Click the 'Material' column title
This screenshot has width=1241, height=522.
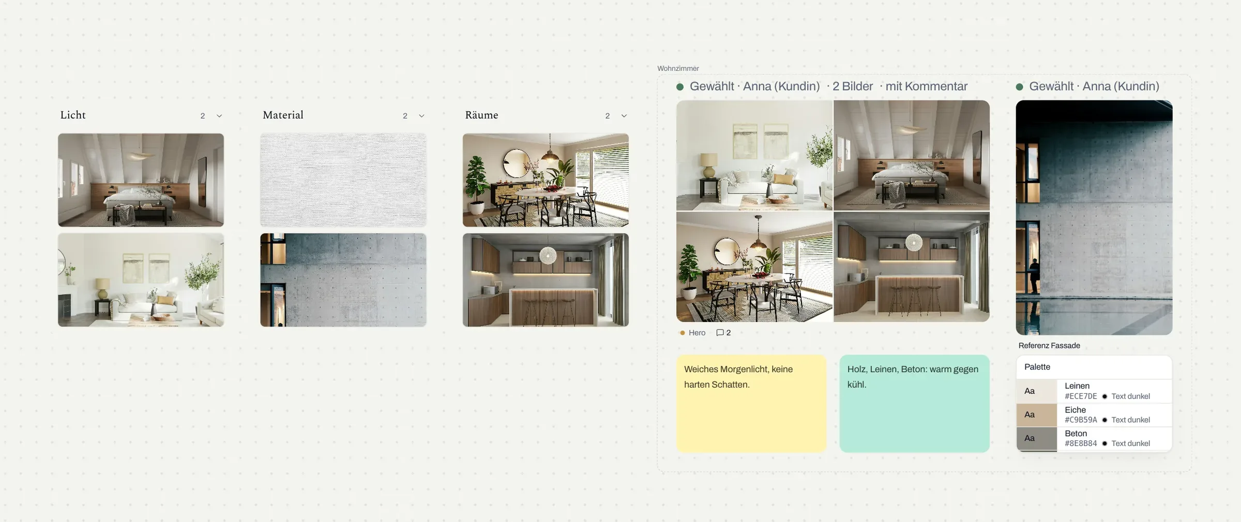283,115
